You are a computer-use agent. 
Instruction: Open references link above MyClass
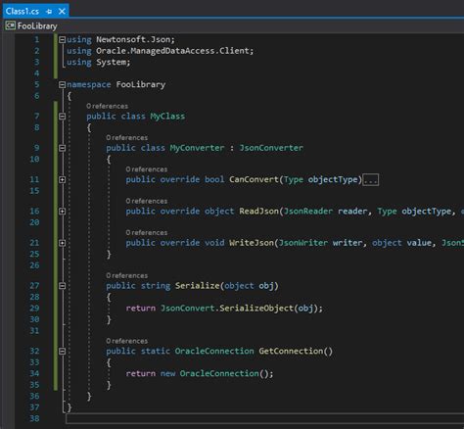tap(107, 106)
